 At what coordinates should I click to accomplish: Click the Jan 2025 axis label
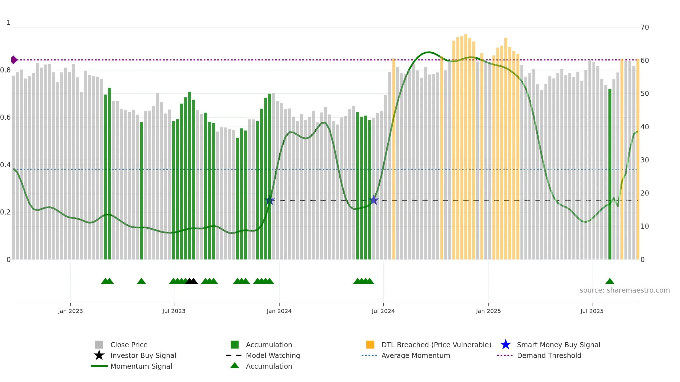click(488, 311)
